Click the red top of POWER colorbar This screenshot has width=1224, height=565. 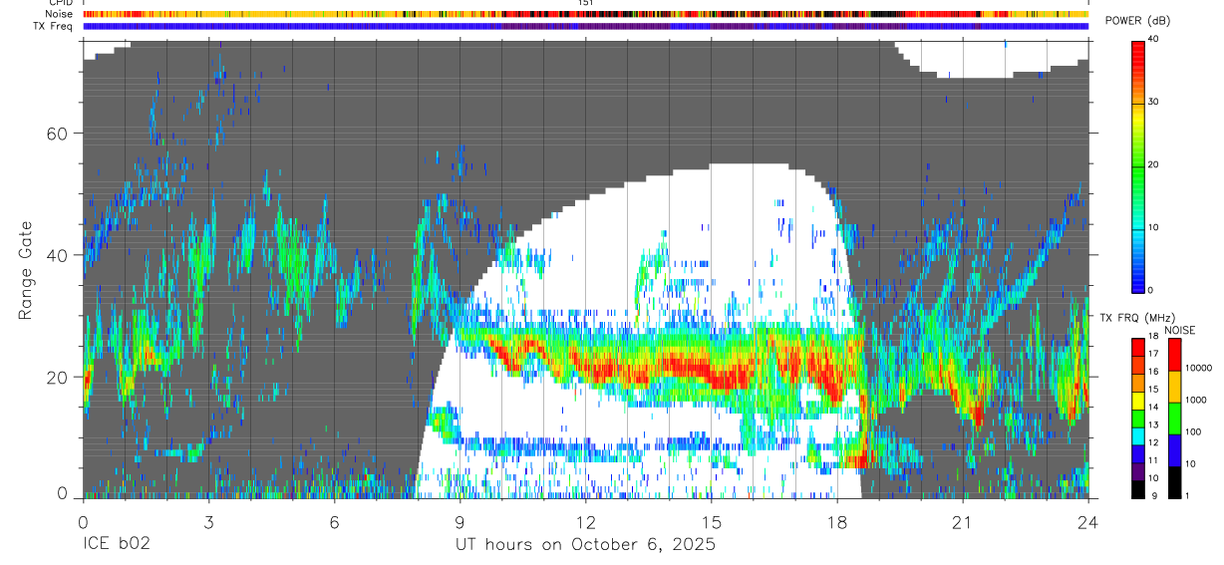tap(1138, 45)
